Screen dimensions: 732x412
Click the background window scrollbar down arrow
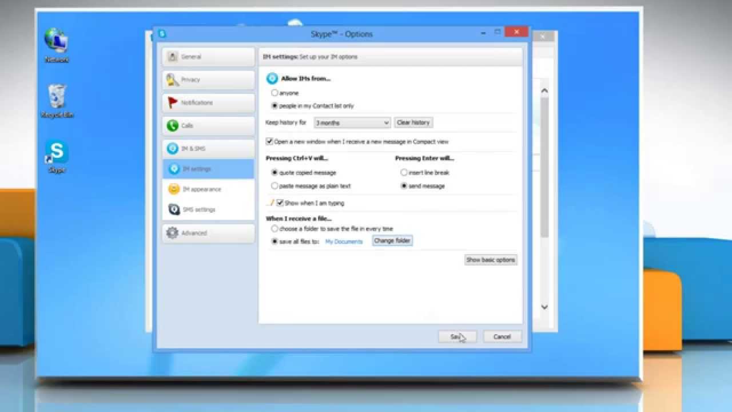(544, 307)
